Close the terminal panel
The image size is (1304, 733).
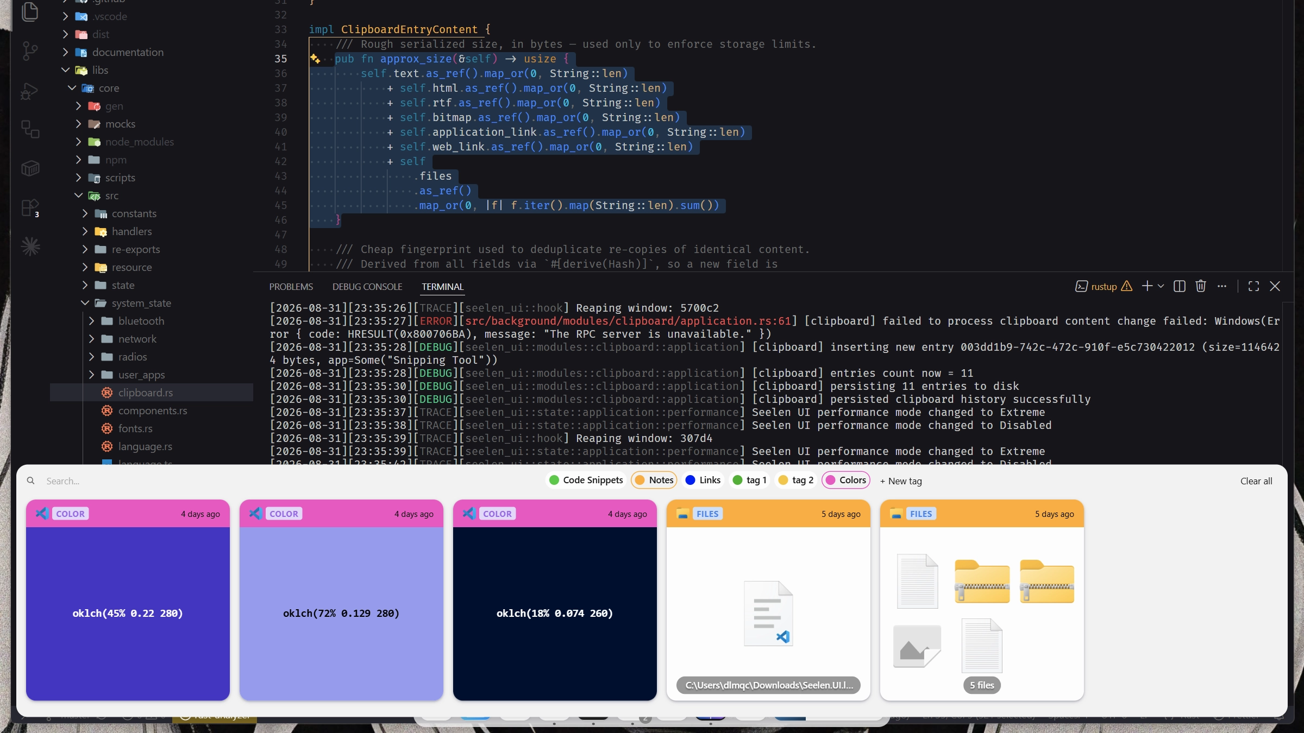pyautogui.click(x=1275, y=286)
